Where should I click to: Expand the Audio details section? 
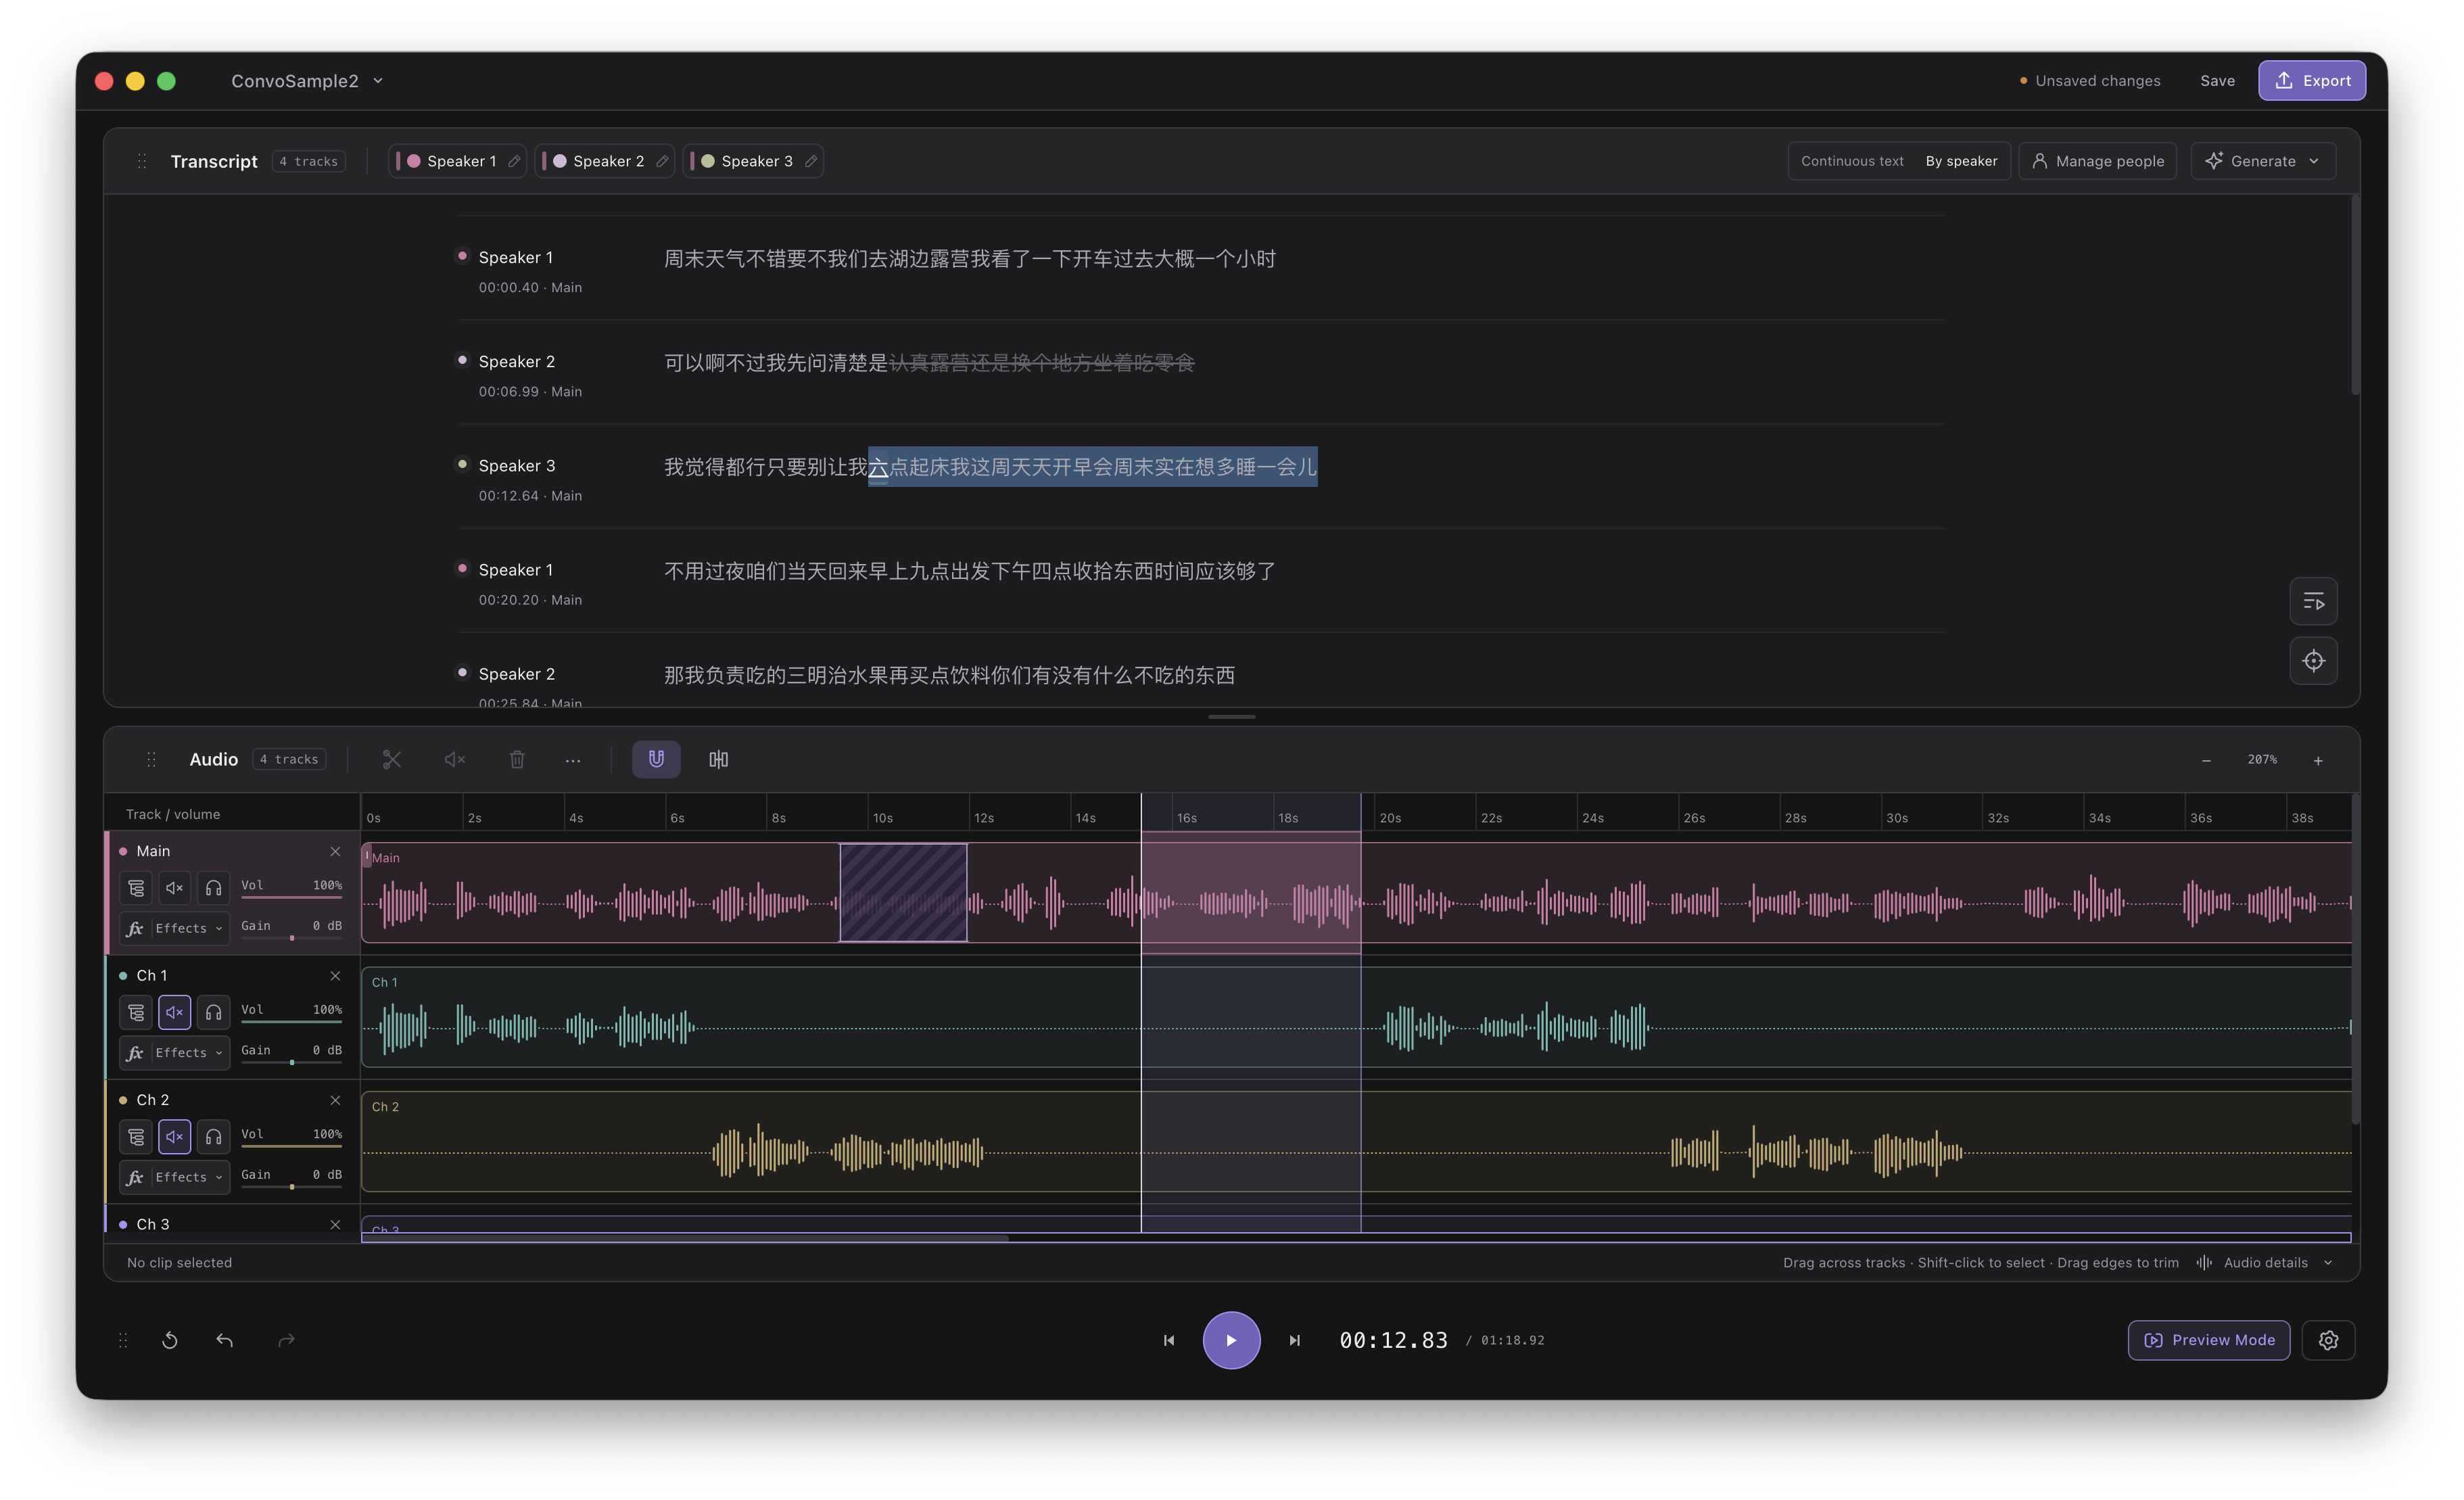click(x=2265, y=1263)
